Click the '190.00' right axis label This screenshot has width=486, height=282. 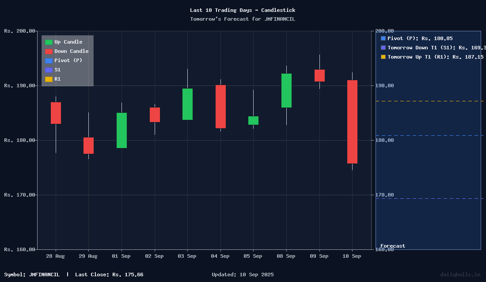coord(385,85)
